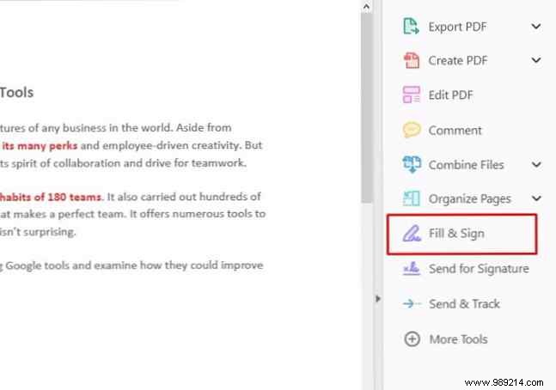Click the Create PDF icon

click(x=412, y=60)
